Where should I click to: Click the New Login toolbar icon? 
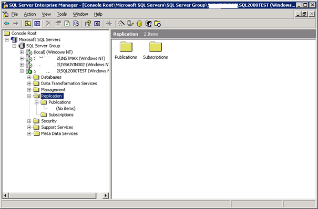[x=149, y=24]
